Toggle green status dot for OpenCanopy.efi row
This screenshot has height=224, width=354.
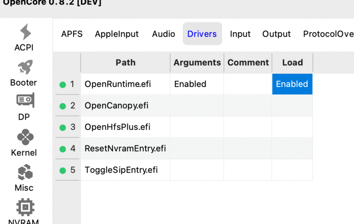coord(62,106)
